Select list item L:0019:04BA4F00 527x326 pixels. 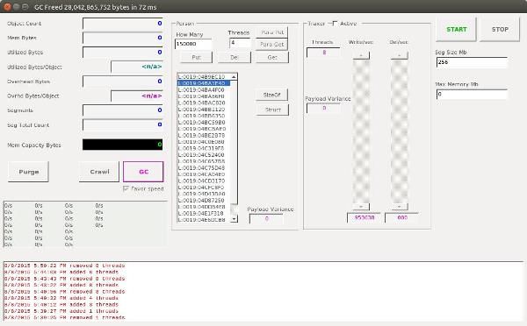click(x=204, y=90)
